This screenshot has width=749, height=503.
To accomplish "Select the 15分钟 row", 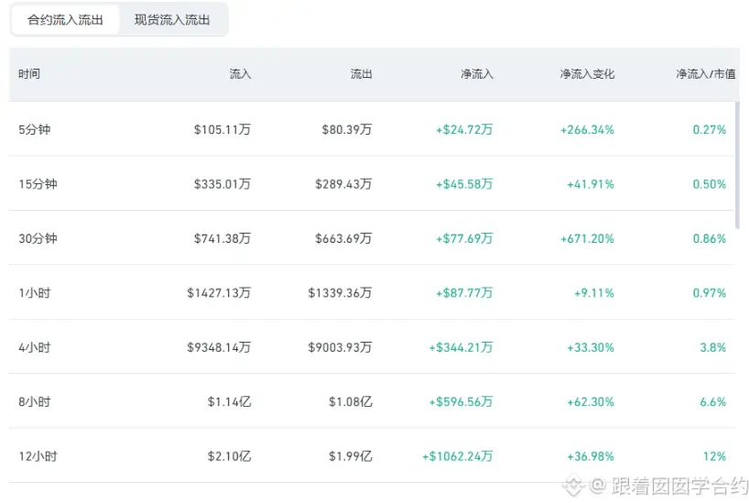I will point(372,183).
